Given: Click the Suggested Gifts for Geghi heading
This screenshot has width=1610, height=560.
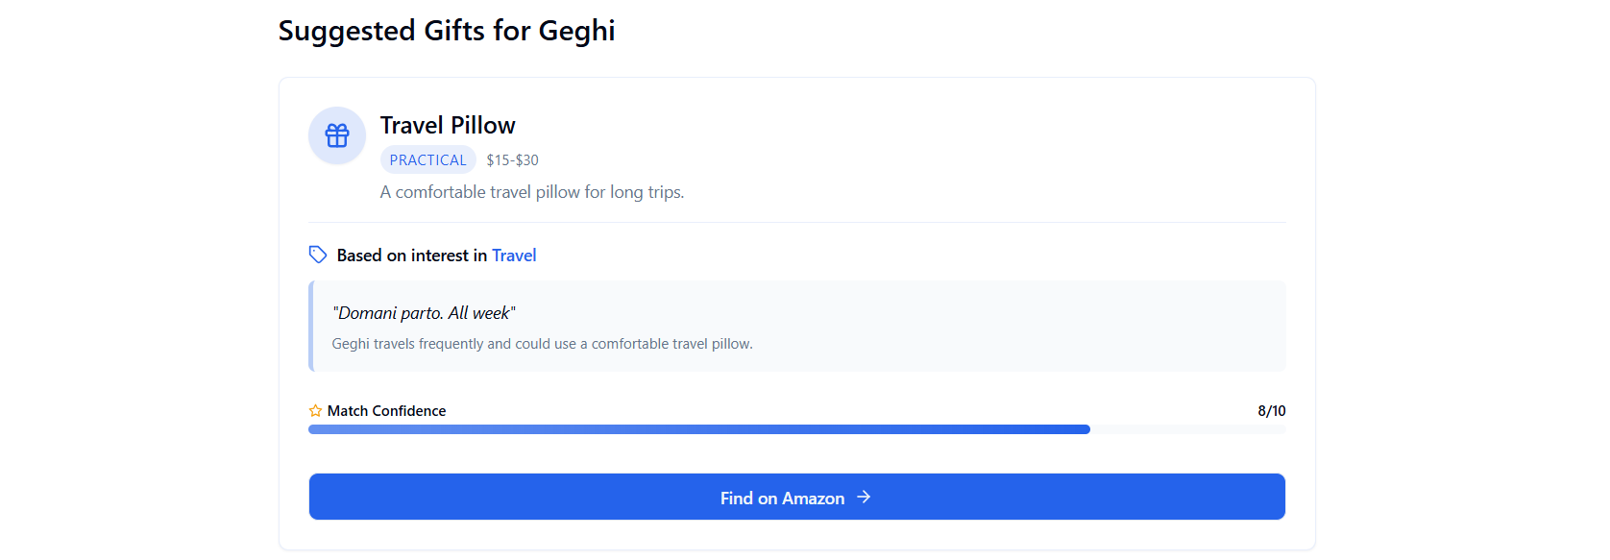Looking at the screenshot, I should (x=447, y=31).
